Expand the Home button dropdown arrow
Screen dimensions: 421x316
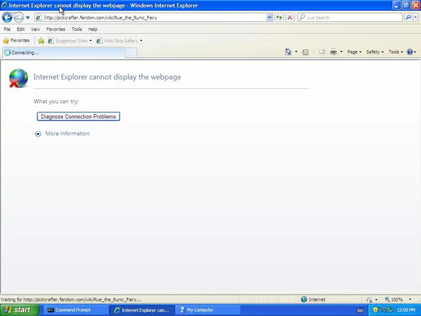coord(296,52)
